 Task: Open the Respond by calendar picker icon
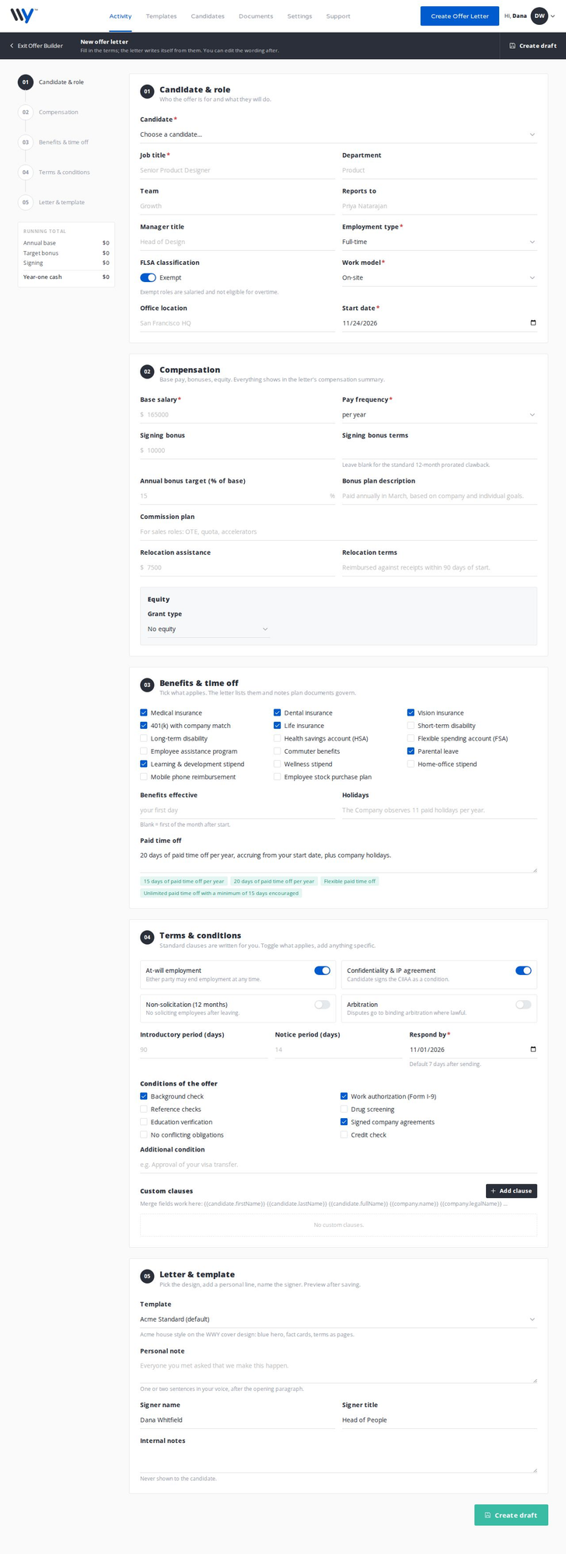point(533,1049)
